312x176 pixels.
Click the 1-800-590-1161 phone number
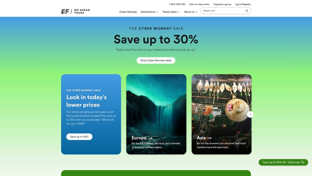(177, 4)
